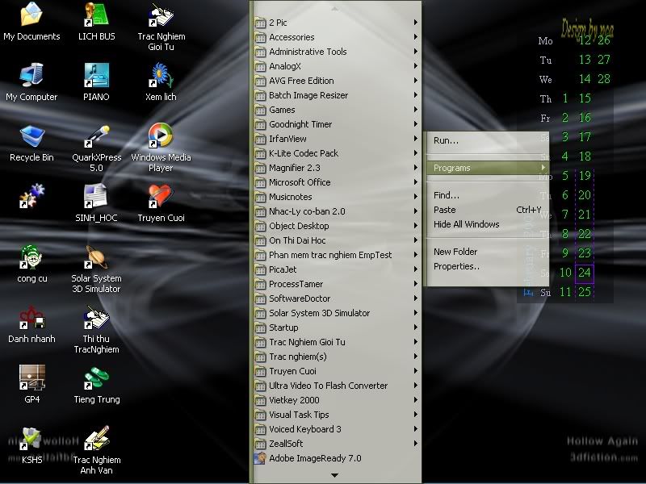Select Properties.. in the context menu
Viewport: 646px width, 484px height.
point(456,266)
